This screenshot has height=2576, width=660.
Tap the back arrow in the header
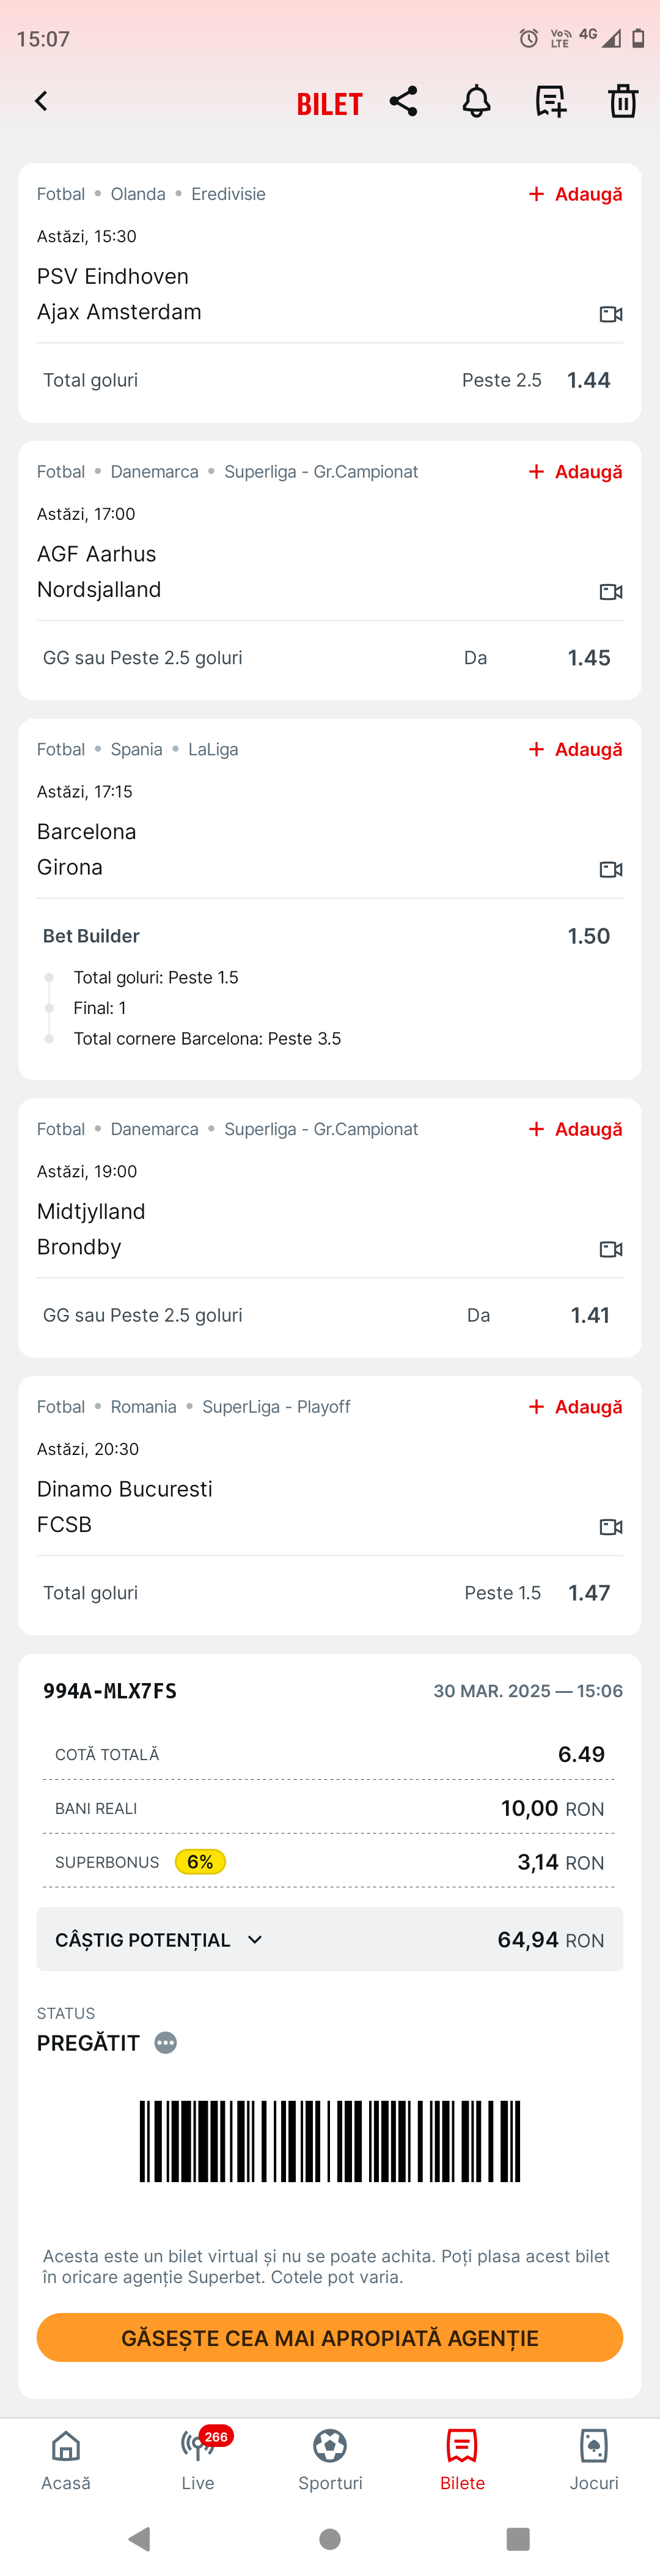[x=41, y=101]
